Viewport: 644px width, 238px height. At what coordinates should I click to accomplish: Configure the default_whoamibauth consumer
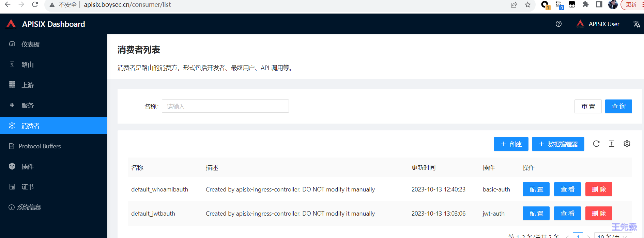(536, 189)
